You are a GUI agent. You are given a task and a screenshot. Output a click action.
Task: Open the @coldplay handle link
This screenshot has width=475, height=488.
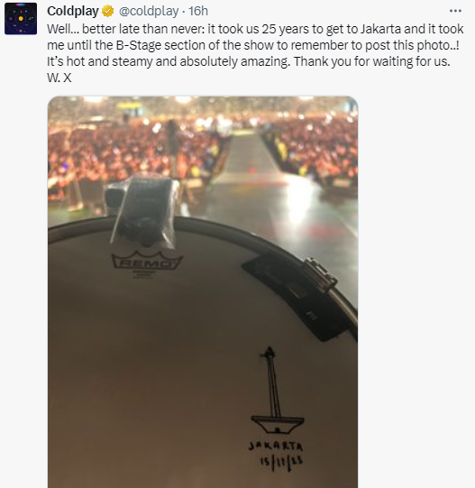pos(149,11)
